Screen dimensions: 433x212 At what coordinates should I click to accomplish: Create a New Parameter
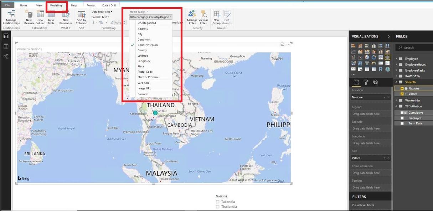[x=66, y=17]
